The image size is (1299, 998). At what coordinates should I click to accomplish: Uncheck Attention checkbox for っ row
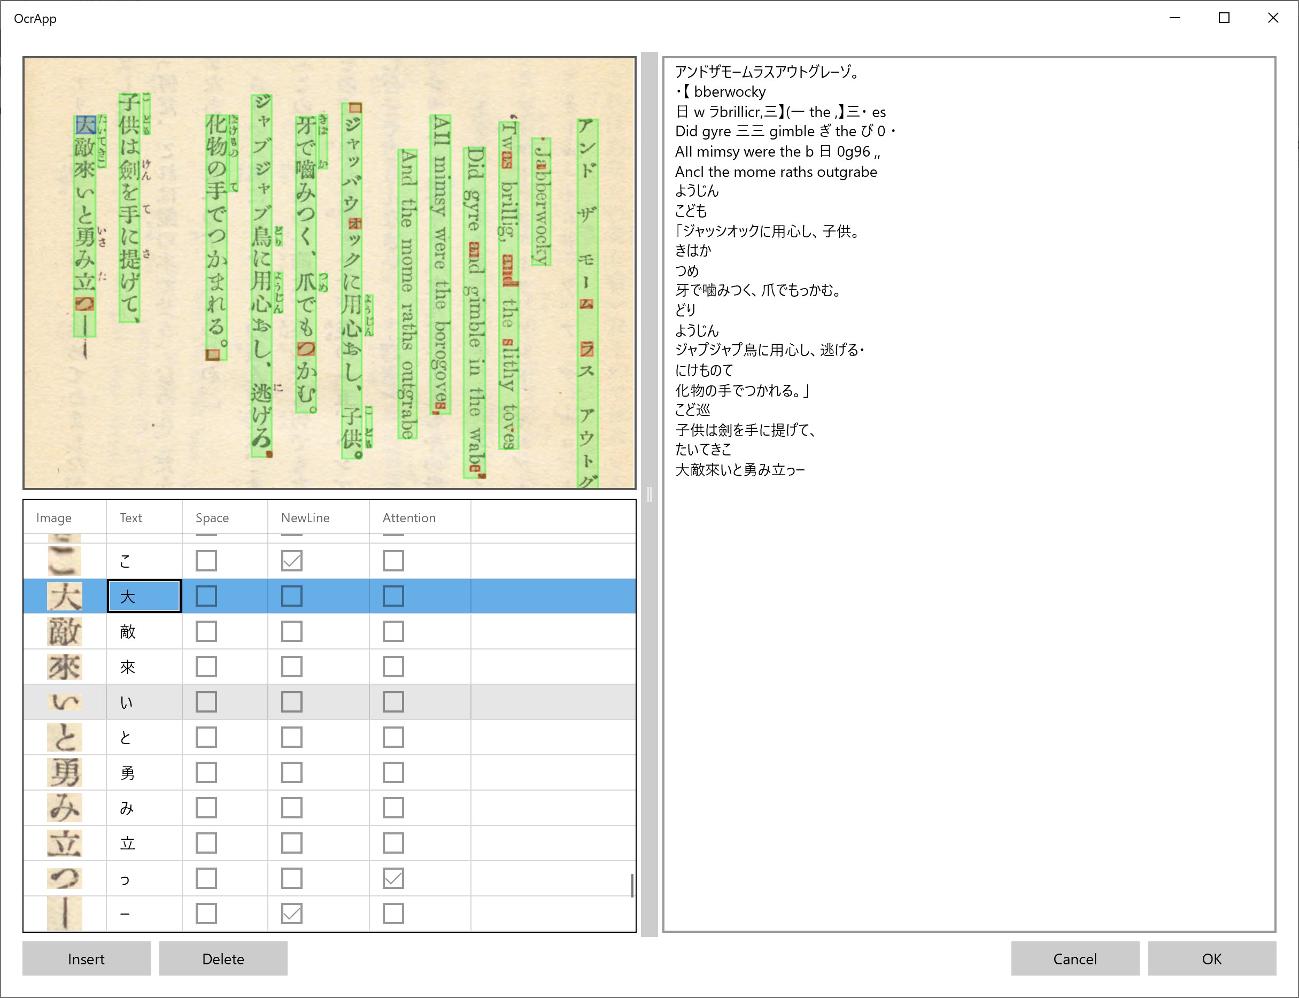[392, 878]
